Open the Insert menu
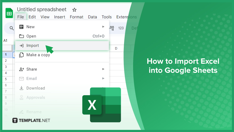Viewport: 234px width, 132px height. pos(60,17)
